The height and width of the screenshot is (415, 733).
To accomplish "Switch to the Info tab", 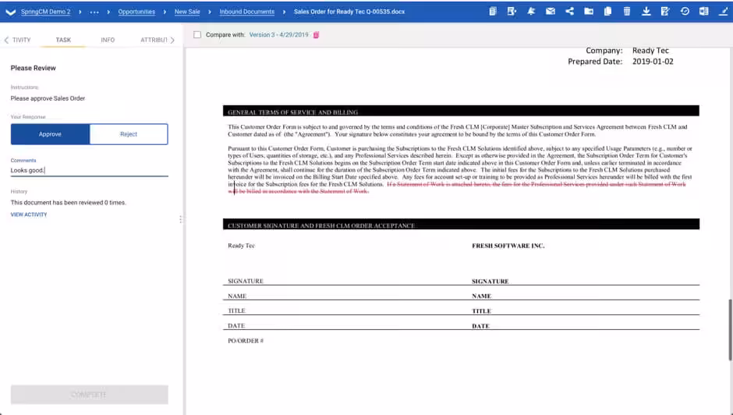I will tap(108, 40).
